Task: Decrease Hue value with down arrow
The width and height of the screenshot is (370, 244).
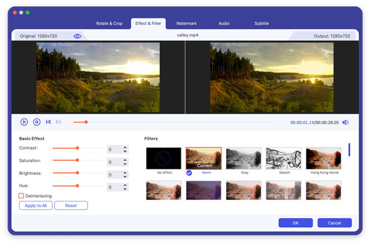Action: point(125,189)
